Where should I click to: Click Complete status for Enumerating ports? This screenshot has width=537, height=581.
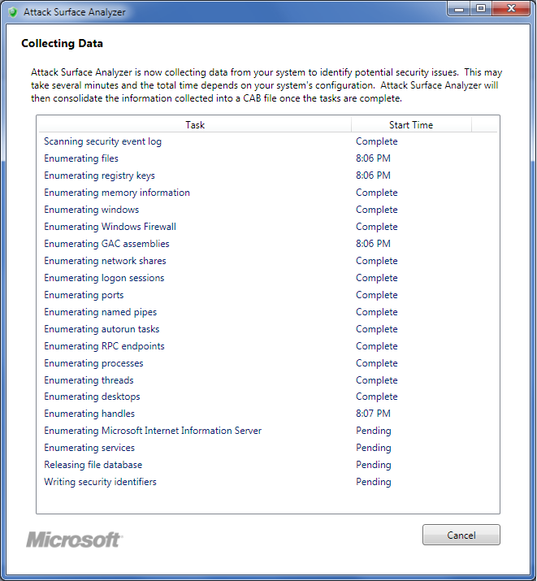tap(377, 295)
